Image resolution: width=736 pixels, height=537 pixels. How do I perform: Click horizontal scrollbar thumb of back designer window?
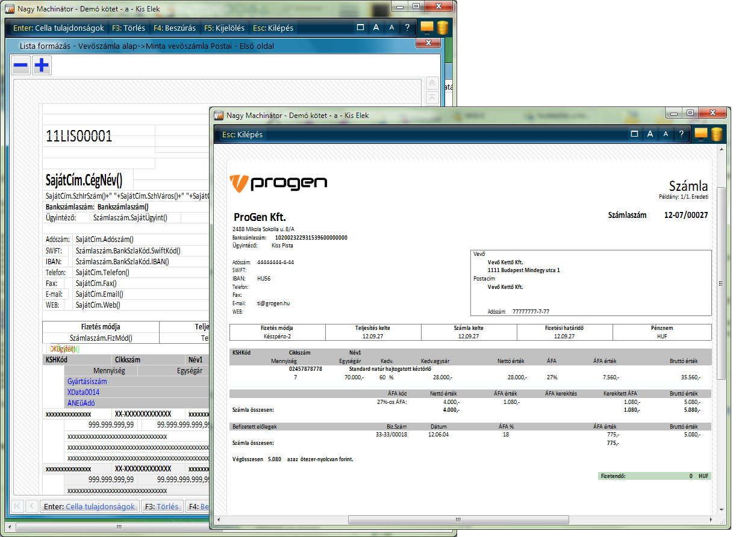click(119, 527)
